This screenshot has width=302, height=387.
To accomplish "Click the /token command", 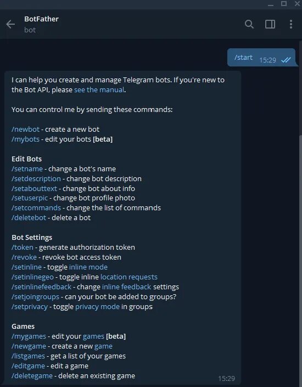I will (x=22, y=247).
